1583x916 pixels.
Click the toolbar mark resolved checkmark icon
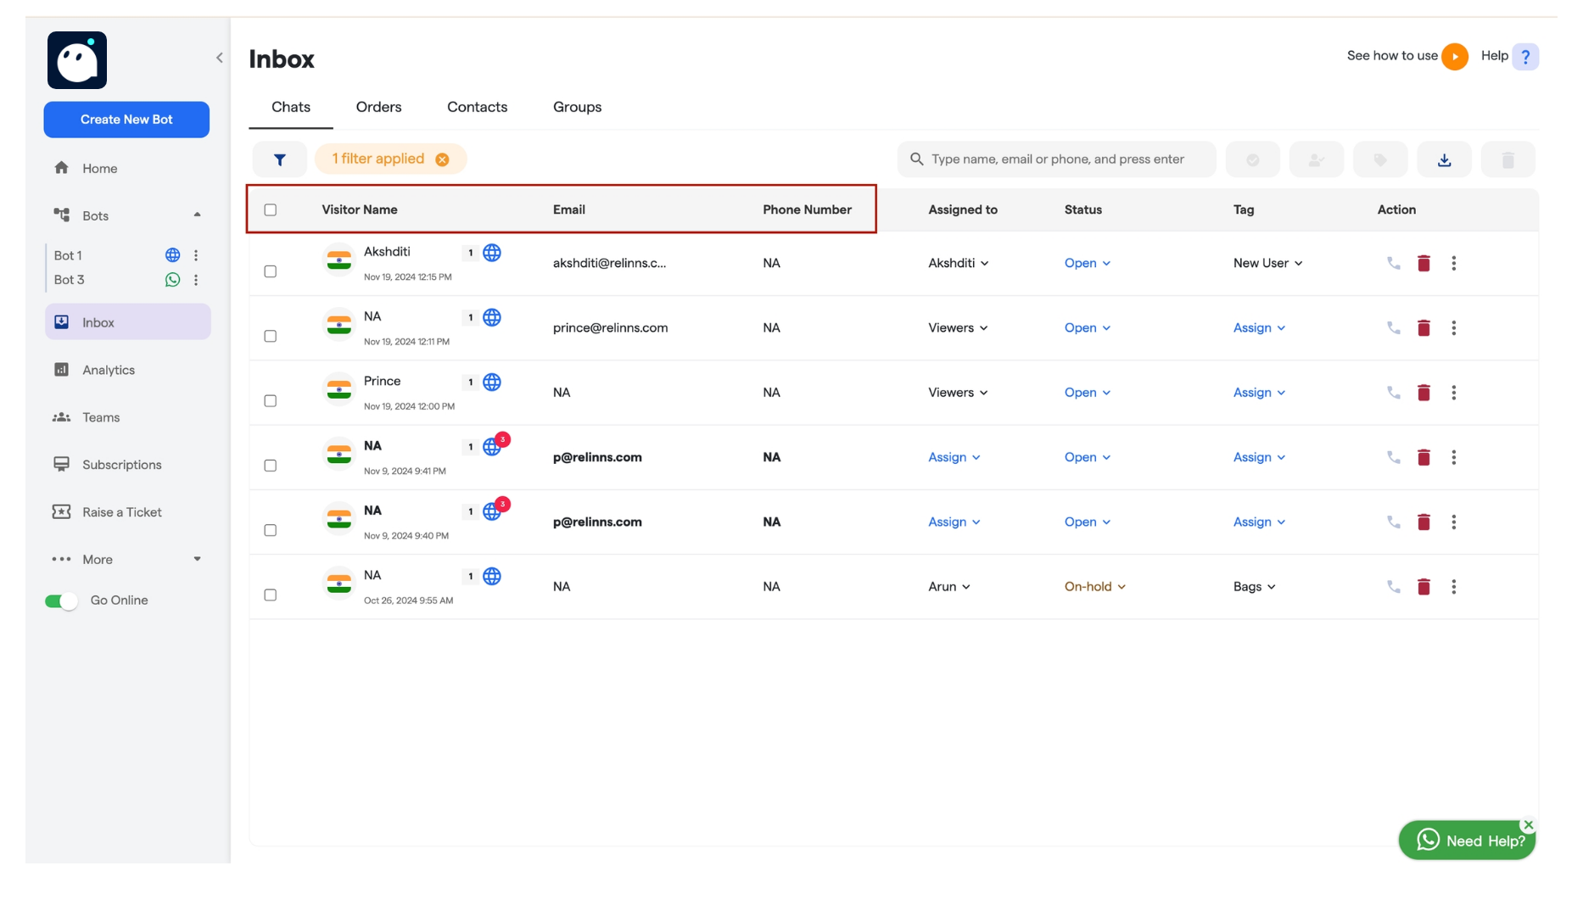(x=1252, y=159)
